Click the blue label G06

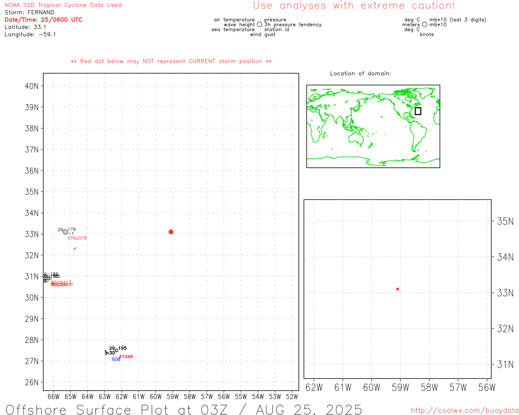(116, 359)
